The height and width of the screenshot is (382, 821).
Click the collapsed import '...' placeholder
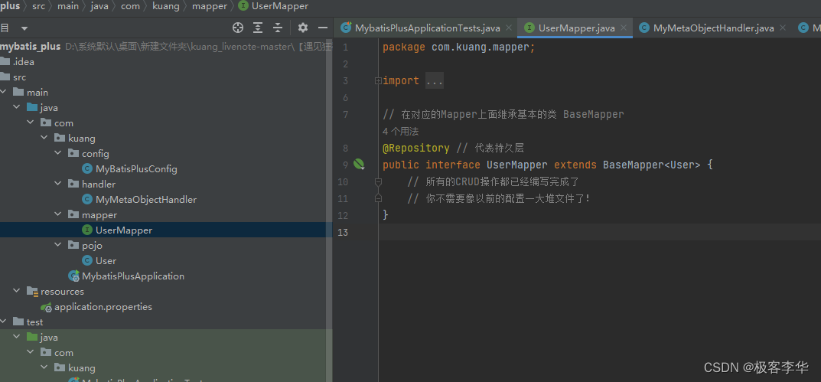pos(435,80)
